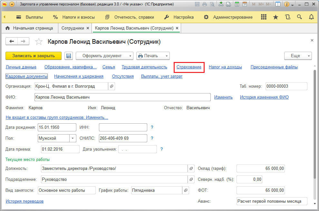Open the Налоги и взносы menu section

coord(74,17)
